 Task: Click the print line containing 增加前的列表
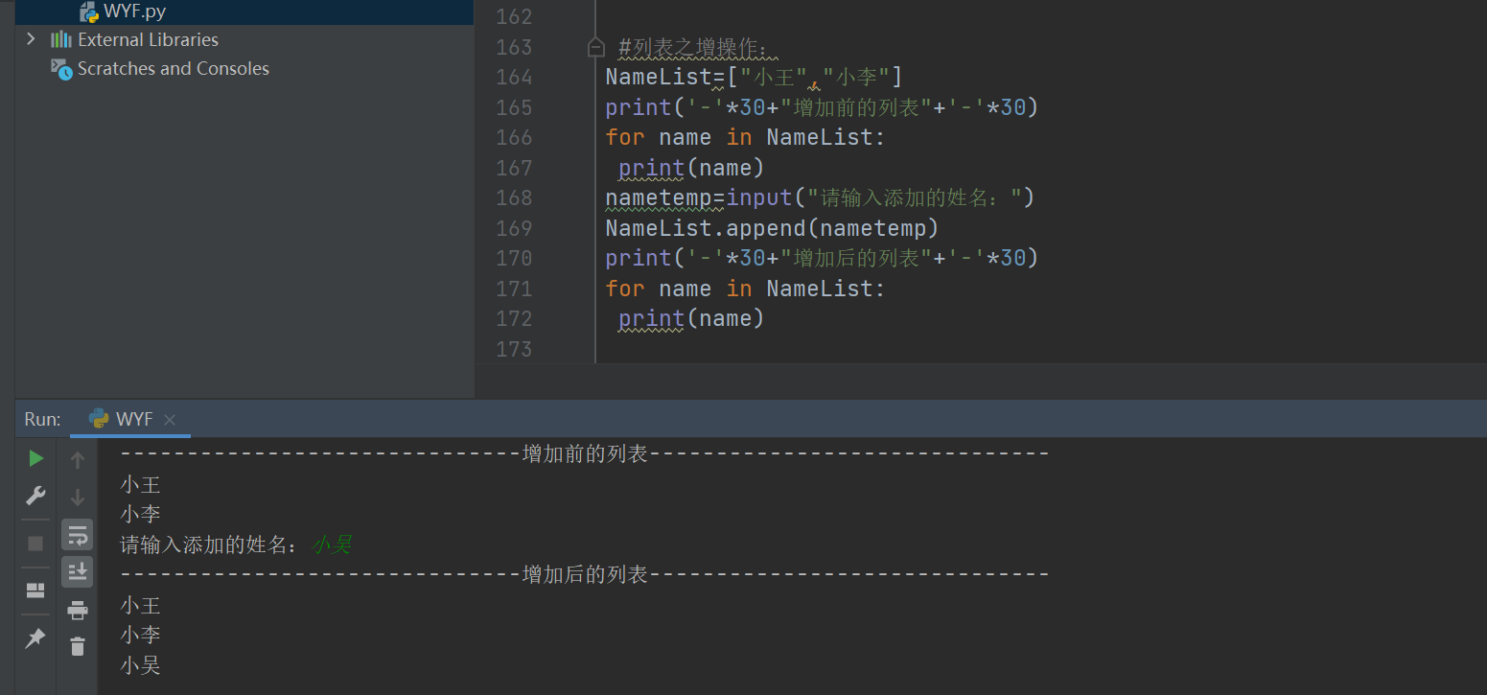pos(822,107)
